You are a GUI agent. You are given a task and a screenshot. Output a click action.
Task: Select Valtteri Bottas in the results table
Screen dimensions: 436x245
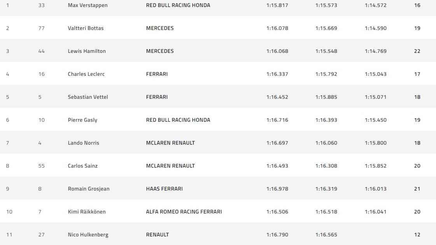pos(86,28)
